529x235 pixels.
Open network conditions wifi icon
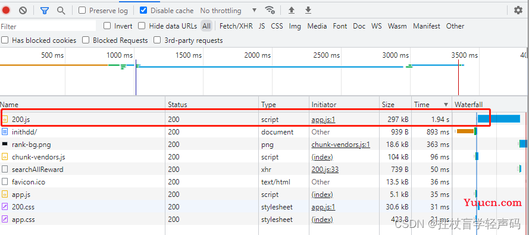pyautogui.click(x=270, y=10)
